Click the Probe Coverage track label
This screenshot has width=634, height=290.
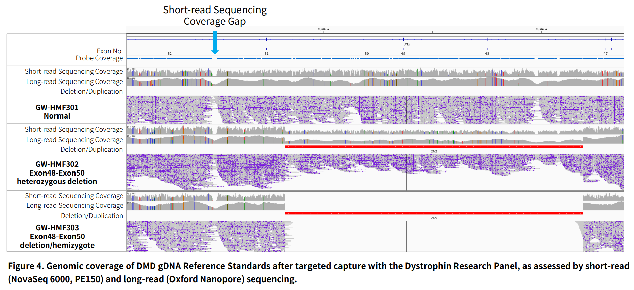(x=99, y=58)
